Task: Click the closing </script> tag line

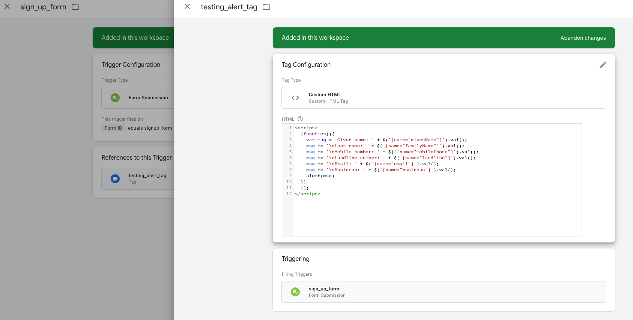Action: point(308,194)
